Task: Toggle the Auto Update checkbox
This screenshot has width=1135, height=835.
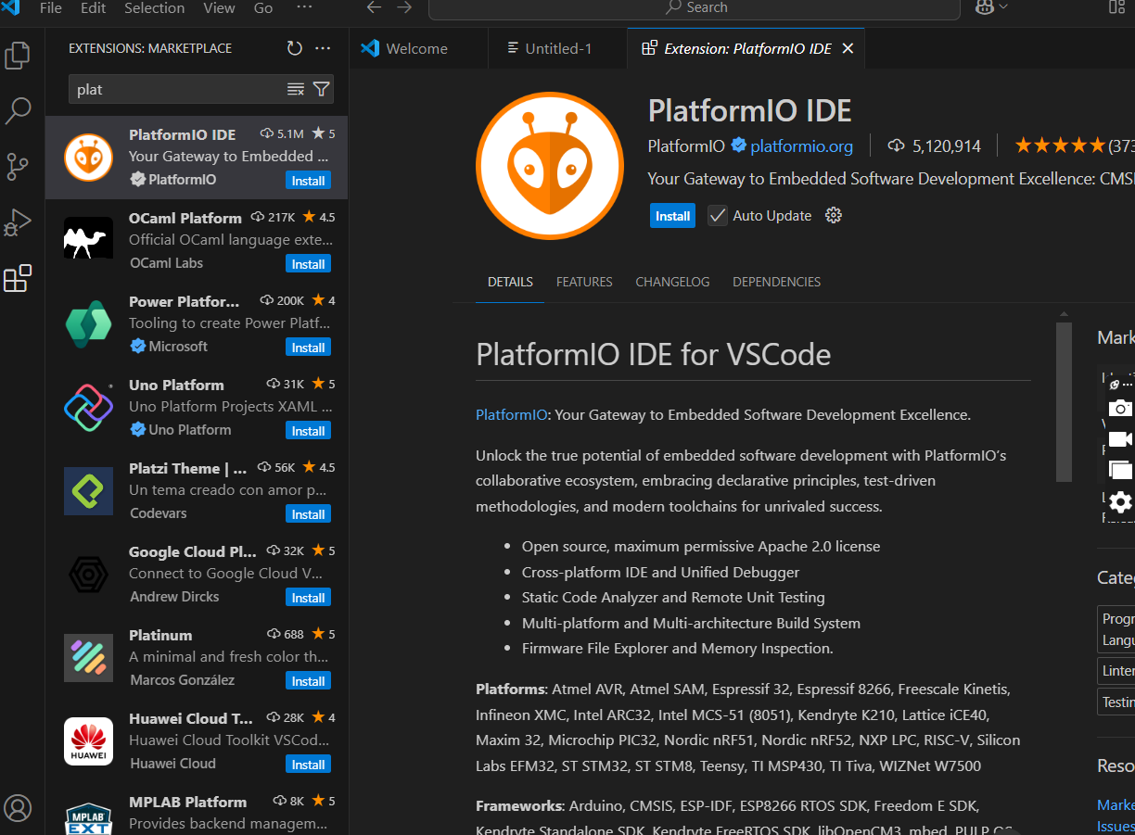Action: click(x=718, y=216)
